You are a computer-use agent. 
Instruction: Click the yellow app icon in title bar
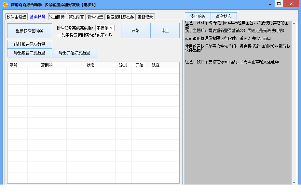5,5
